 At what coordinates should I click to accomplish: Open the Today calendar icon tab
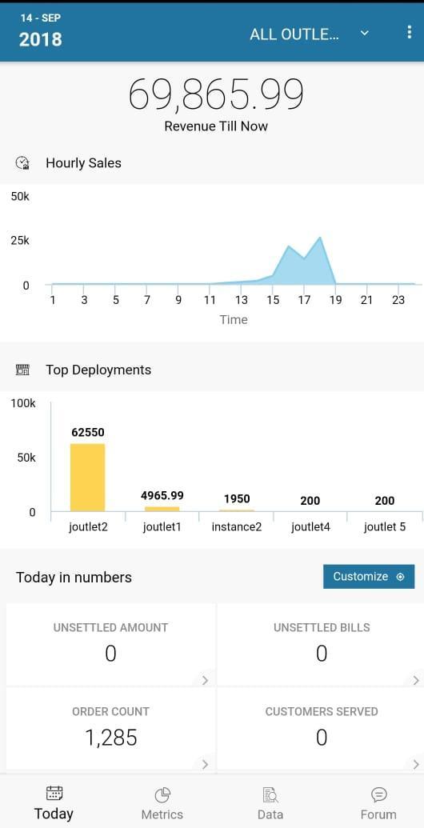[54, 793]
